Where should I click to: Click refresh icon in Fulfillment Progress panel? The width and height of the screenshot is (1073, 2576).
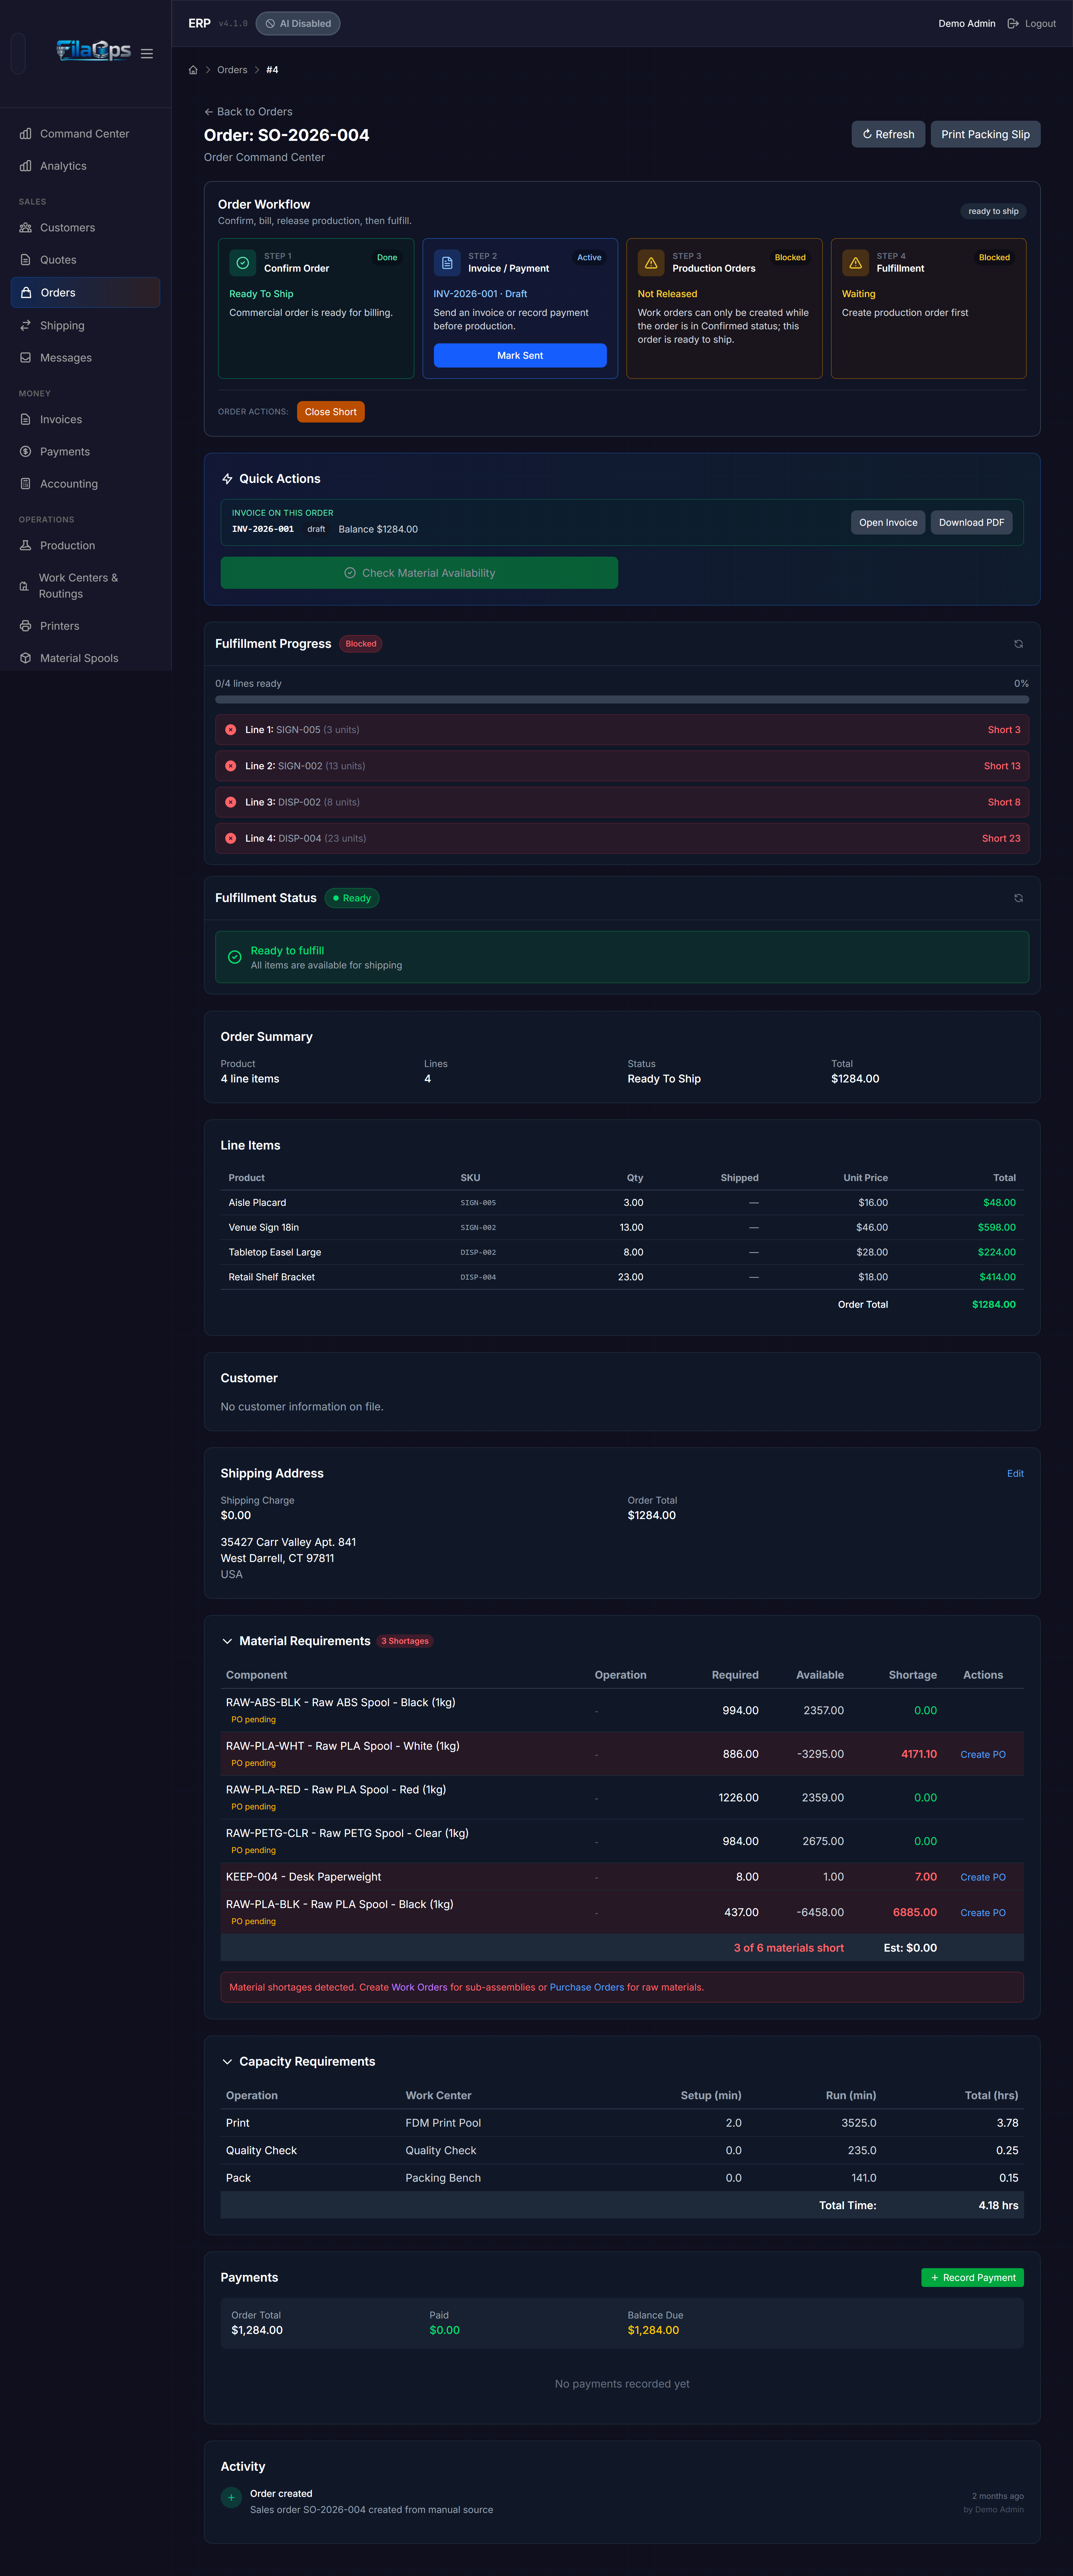(1018, 644)
